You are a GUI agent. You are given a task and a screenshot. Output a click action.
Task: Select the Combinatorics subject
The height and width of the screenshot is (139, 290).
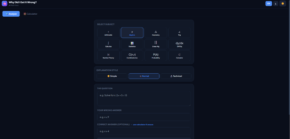132,56
